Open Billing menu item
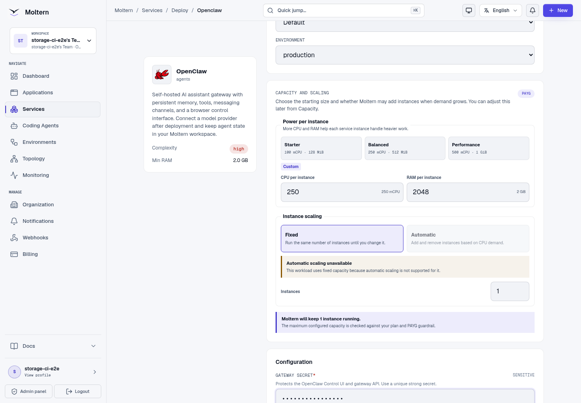The image size is (581, 403). coord(53,254)
